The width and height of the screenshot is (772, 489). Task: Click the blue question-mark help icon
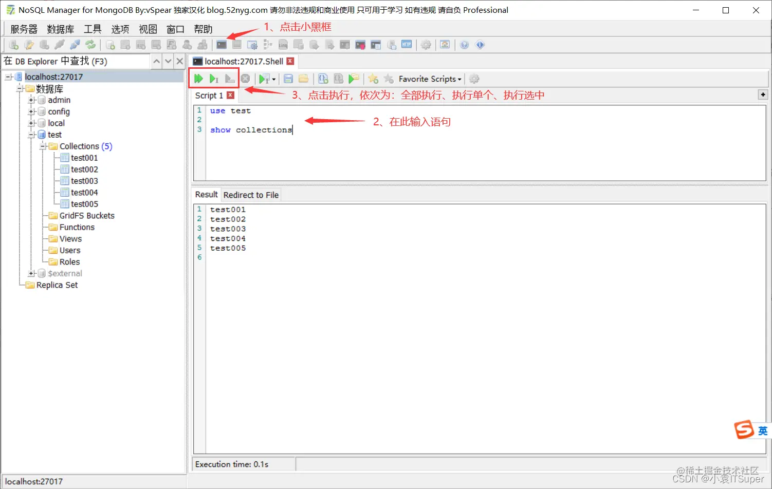click(465, 45)
